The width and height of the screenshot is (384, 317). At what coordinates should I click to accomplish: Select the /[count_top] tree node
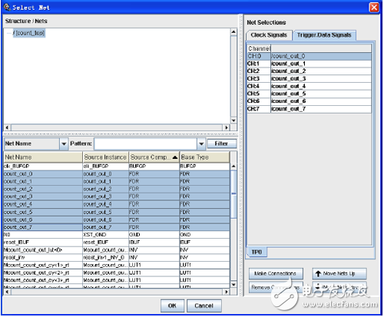point(29,33)
